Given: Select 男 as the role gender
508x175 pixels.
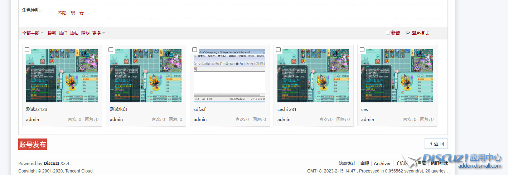Looking at the screenshot, I should point(73,13).
